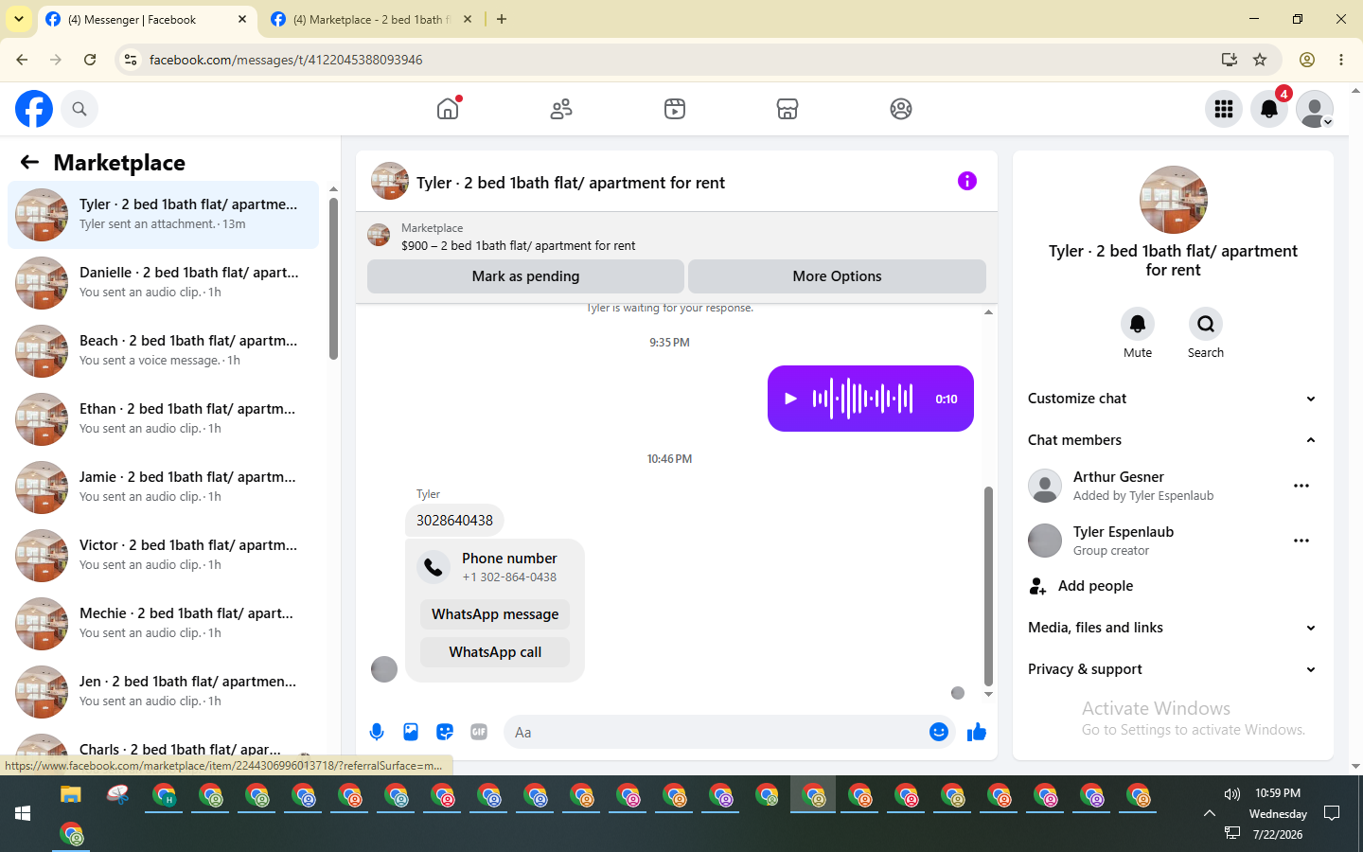The width and height of the screenshot is (1363, 852).
Task: Open the Groups icon in top navigation
Action: (x=901, y=109)
